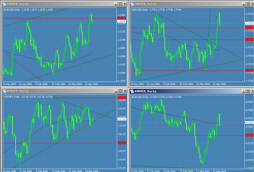254x172 pixels.
Task: Select the 113.25 scale value in USDJPY chart
Action: coord(122,168)
